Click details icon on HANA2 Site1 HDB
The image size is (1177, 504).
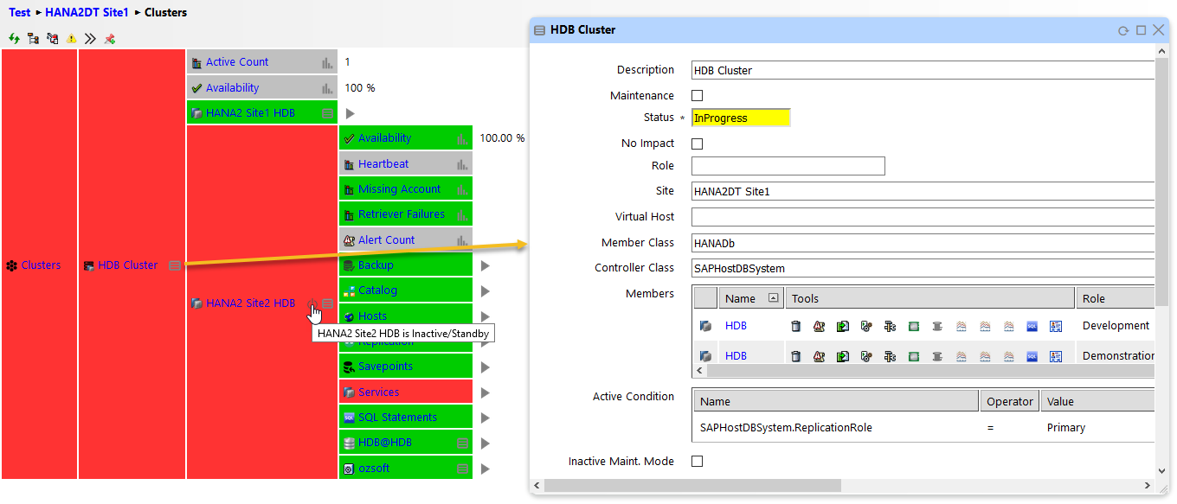(327, 113)
